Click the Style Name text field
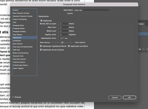Image resolution: width=148 pixels, height=109 pixels. pyautogui.click(x=92, y=10)
